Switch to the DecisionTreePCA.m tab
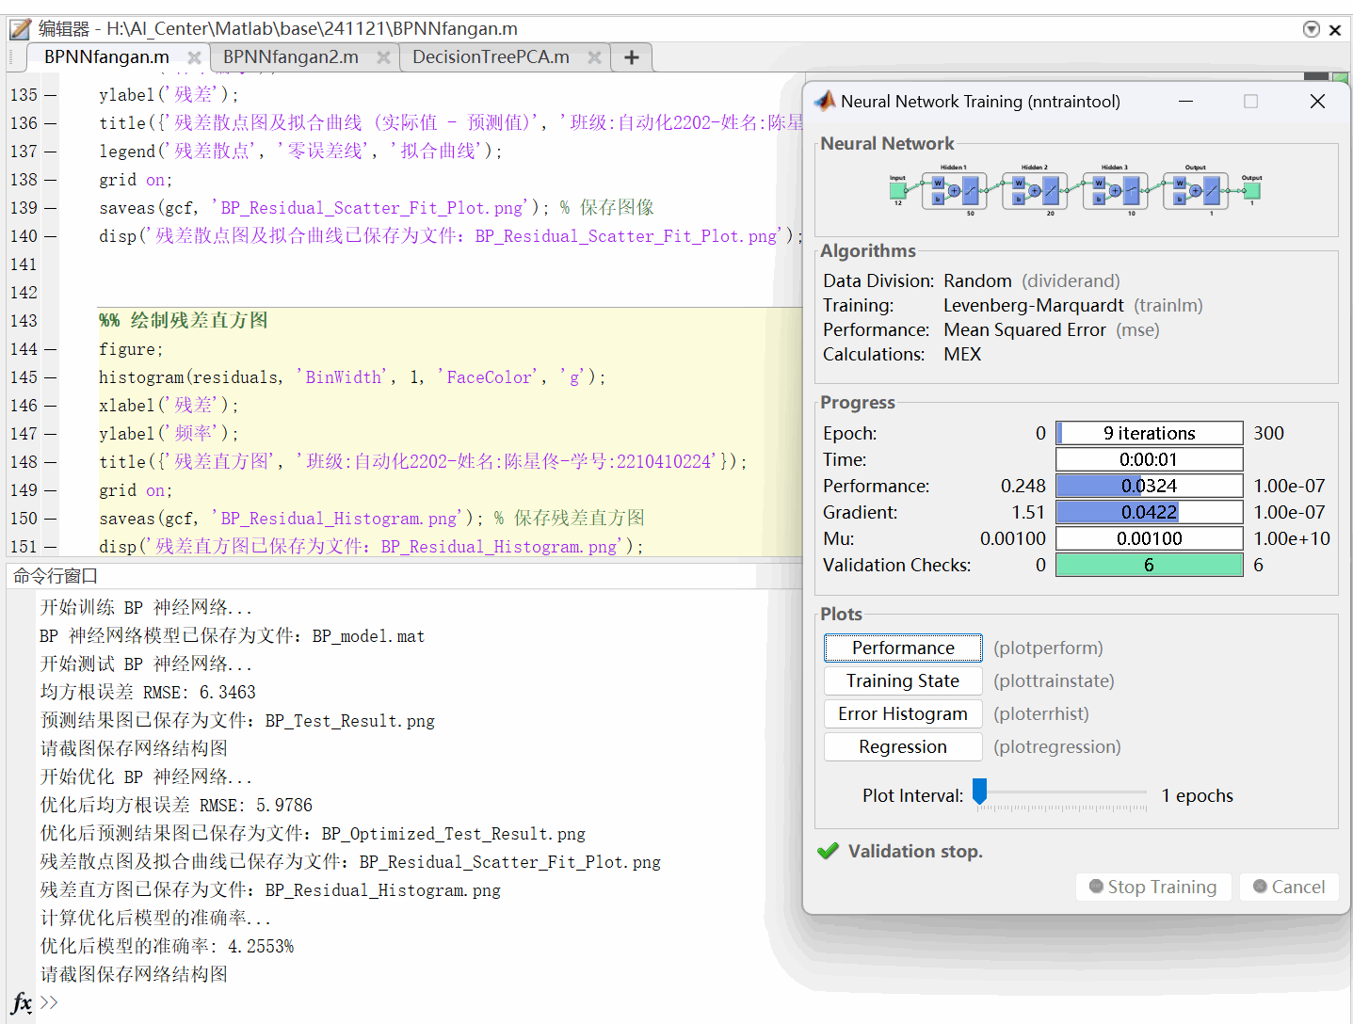 tap(491, 57)
